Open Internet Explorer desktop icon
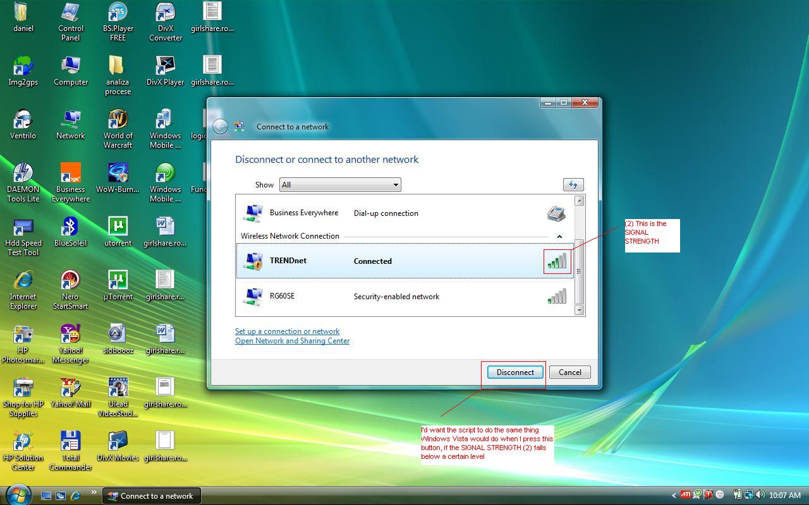809x505 pixels. [23, 290]
